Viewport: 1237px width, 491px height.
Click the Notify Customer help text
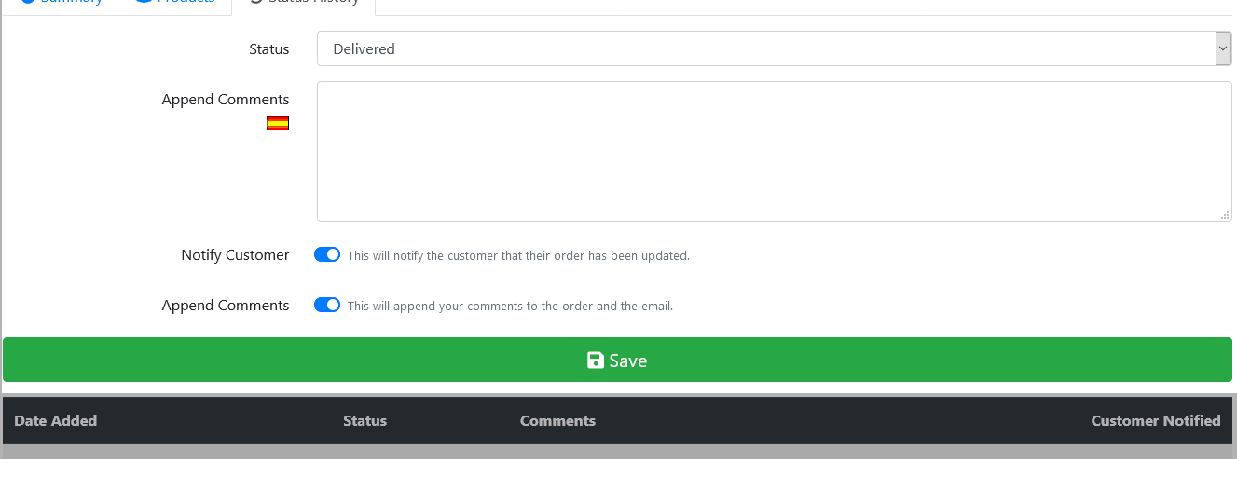pos(518,255)
